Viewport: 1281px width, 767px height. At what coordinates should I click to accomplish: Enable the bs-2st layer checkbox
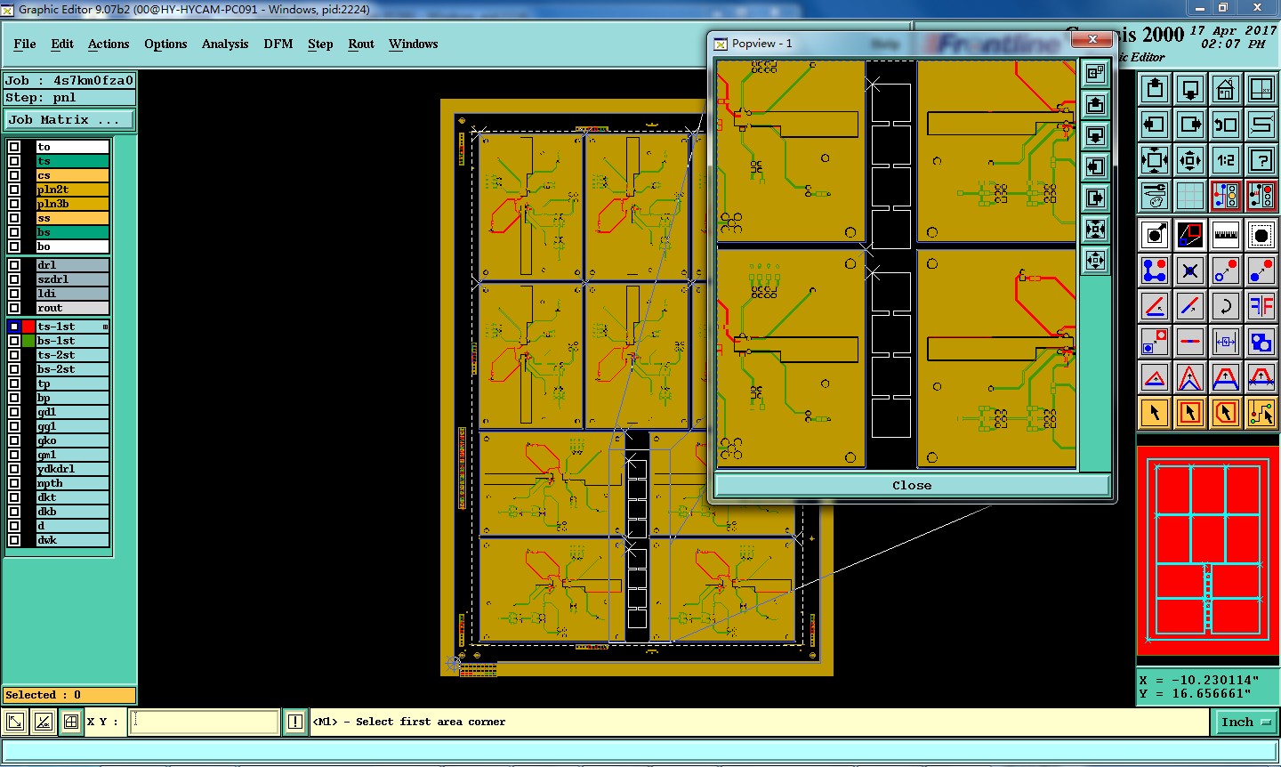click(14, 369)
